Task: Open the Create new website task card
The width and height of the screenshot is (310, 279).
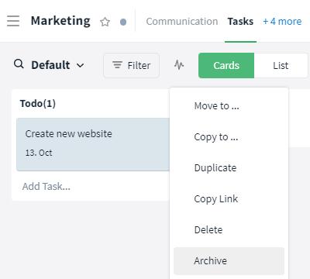Action: click(93, 144)
